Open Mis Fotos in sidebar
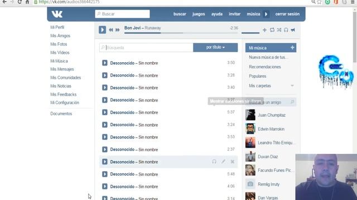The height and width of the screenshot is (200, 357). pos(59,44)
